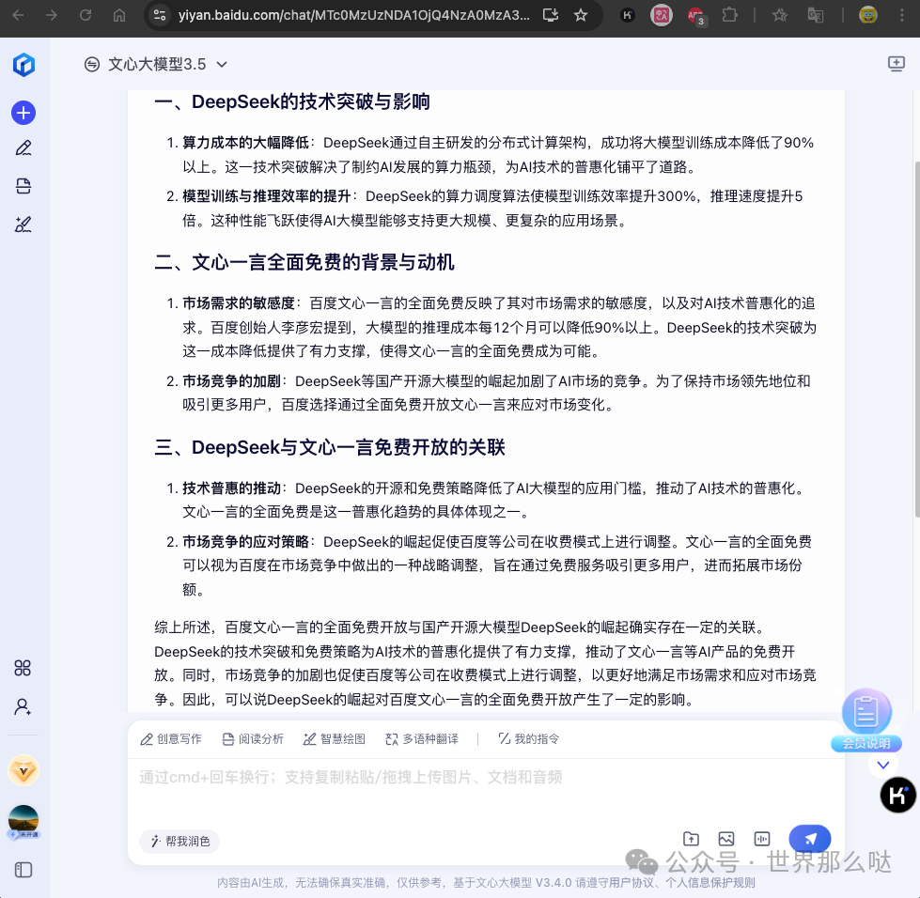Click the browser home icon

(119, 15)
